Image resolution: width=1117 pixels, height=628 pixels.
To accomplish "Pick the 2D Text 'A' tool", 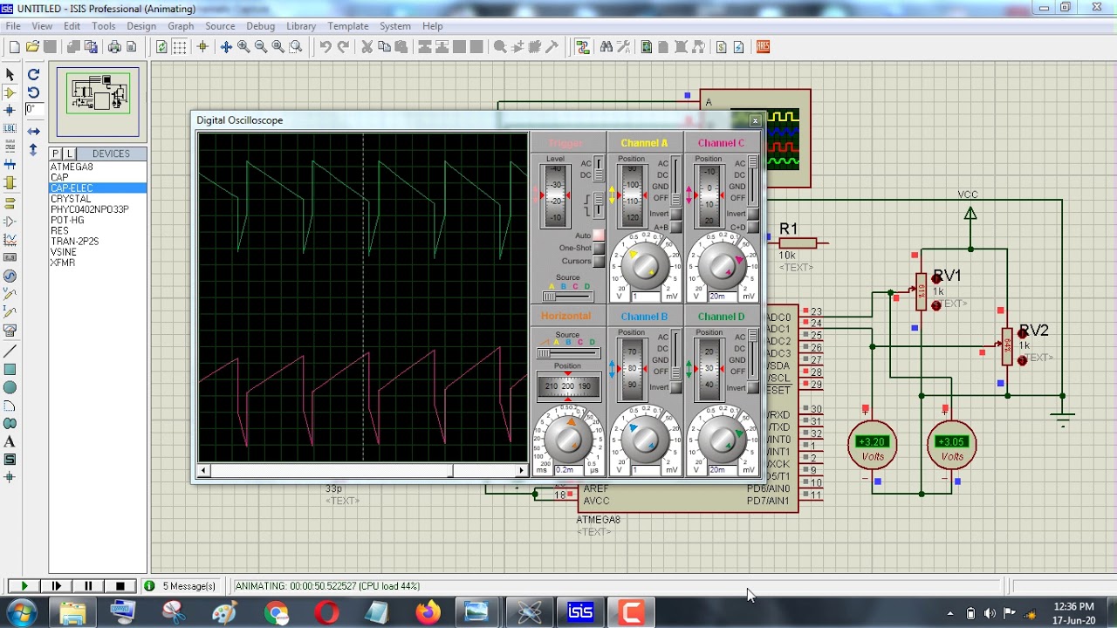I will click(x=10, y=441).
